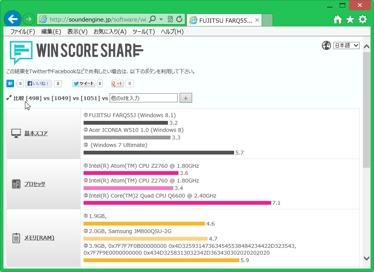
Task: Refresh the page using the address bar icon
Action: coord(178,19)
